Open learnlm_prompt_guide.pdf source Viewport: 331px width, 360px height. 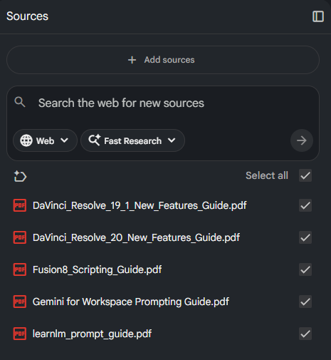coord(92,334)
